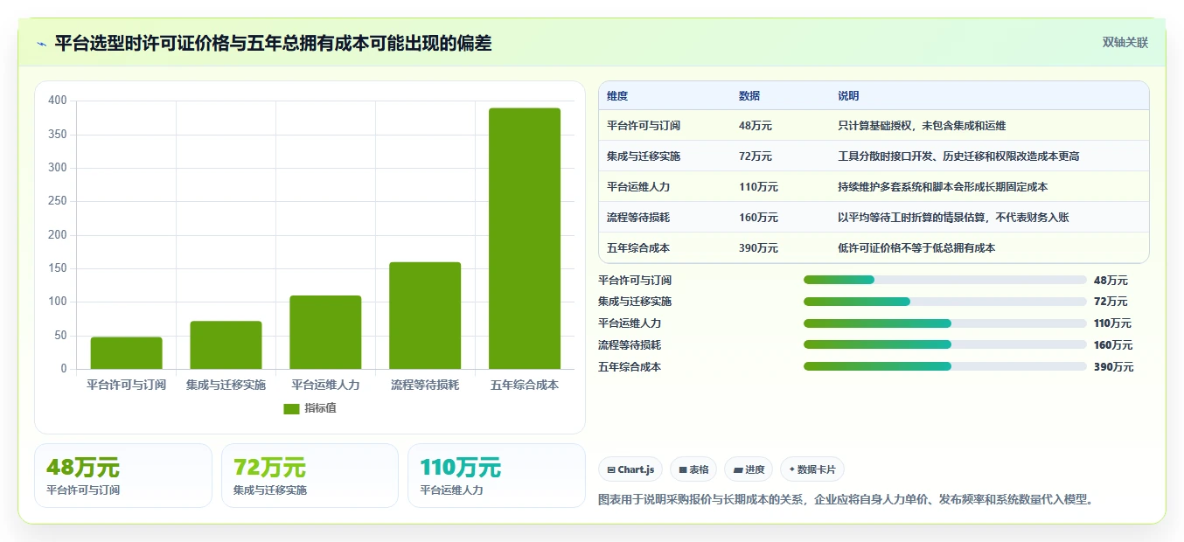The image size is (1184, 542).
Task: Click the 平台许可与订阅 x-axis label
Action: coord(126,385)
